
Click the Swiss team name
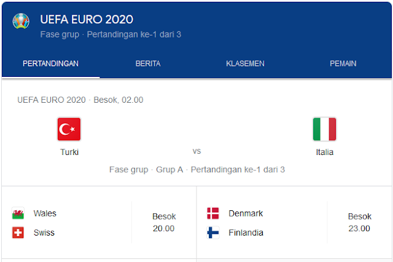click(44, 233)
